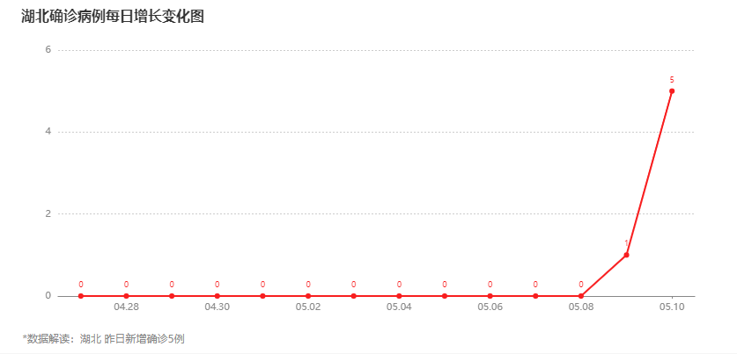Click the data point labeled 1 on 05.09
737x354 pixels.
[626, 255]
